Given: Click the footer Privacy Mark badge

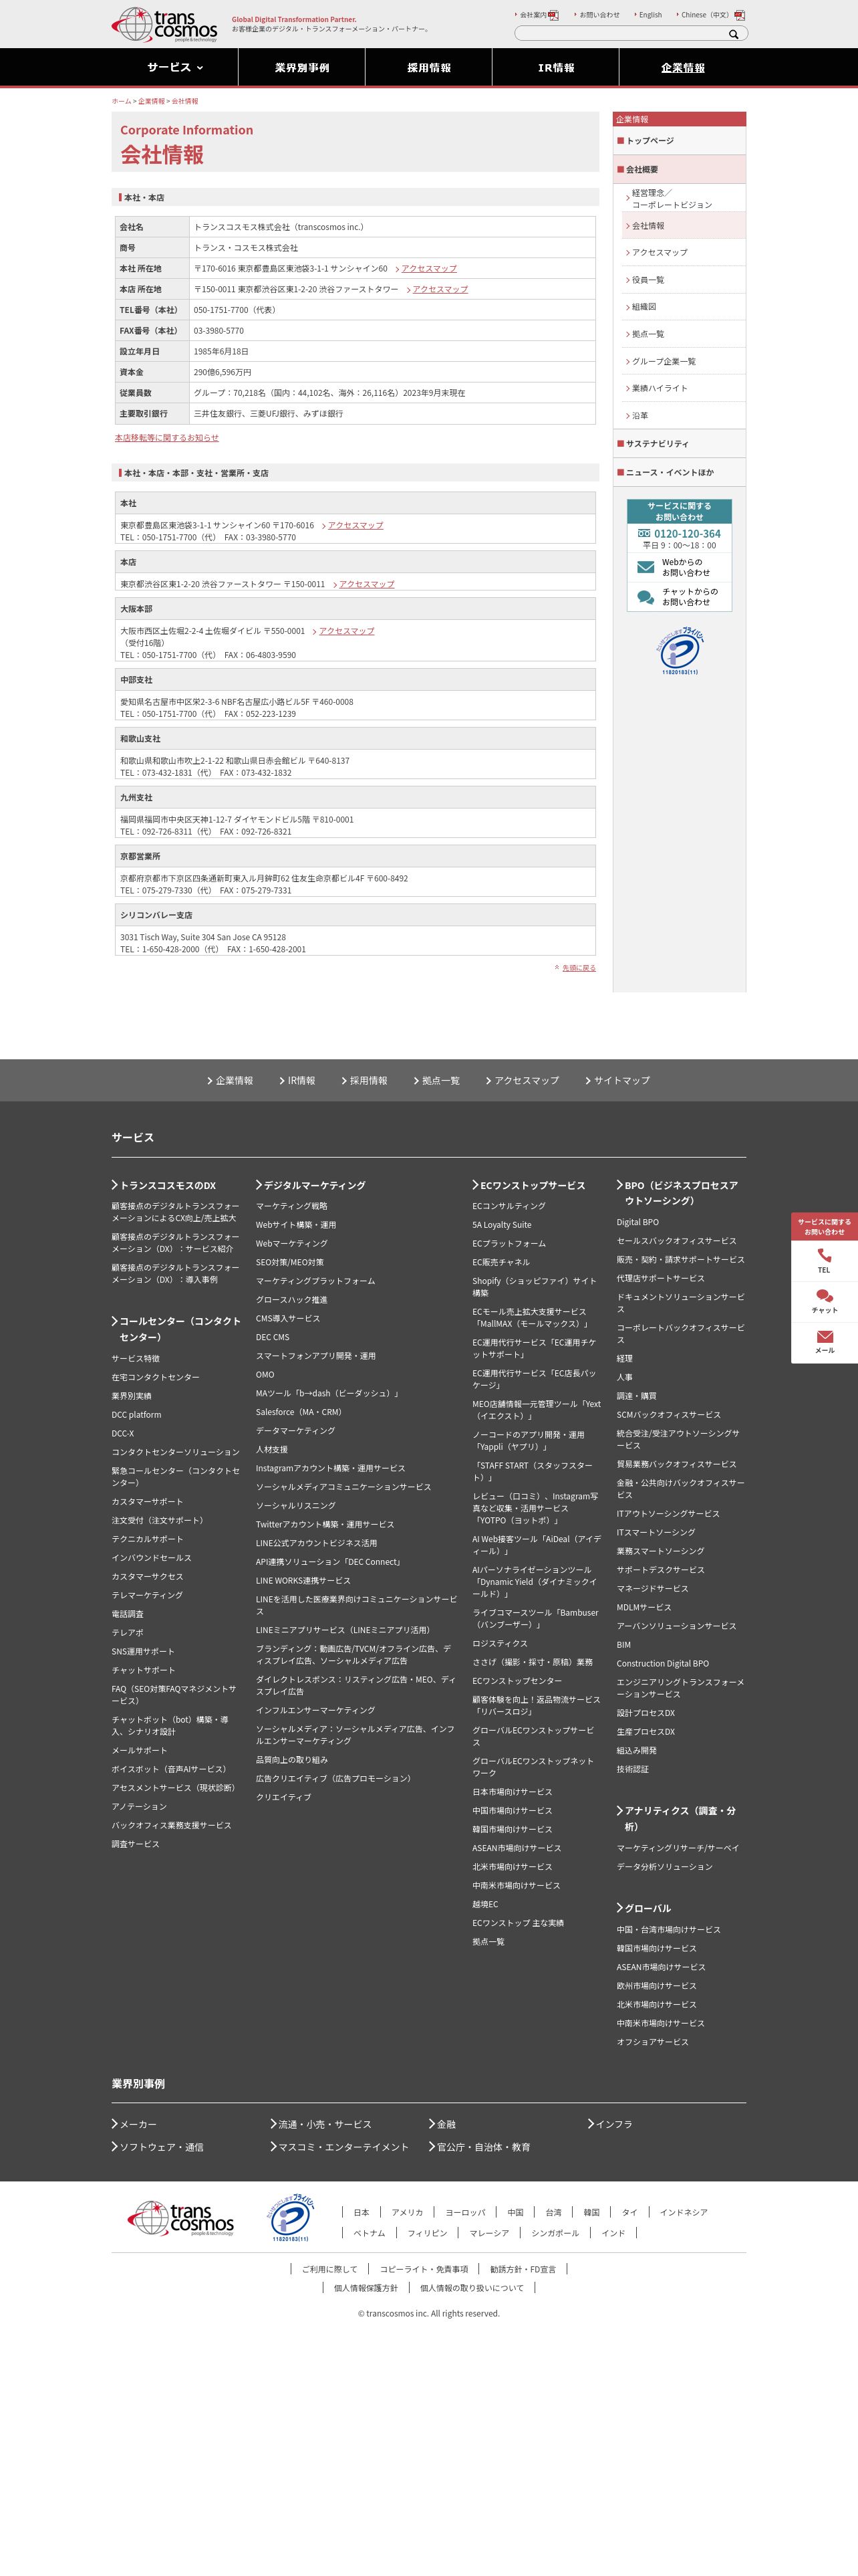Looking at the screenshot, I should (291, 2218).
